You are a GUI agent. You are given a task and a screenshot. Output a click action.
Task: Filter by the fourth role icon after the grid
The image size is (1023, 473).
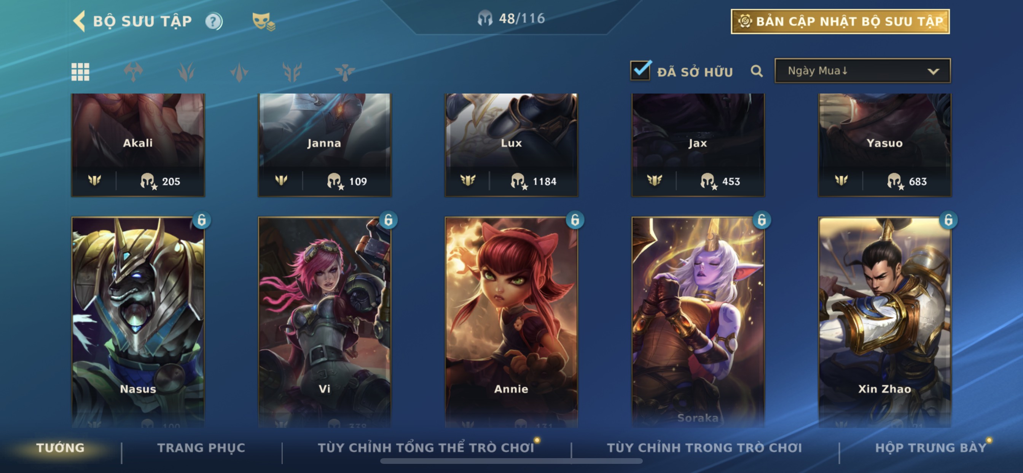pos(292,72)
